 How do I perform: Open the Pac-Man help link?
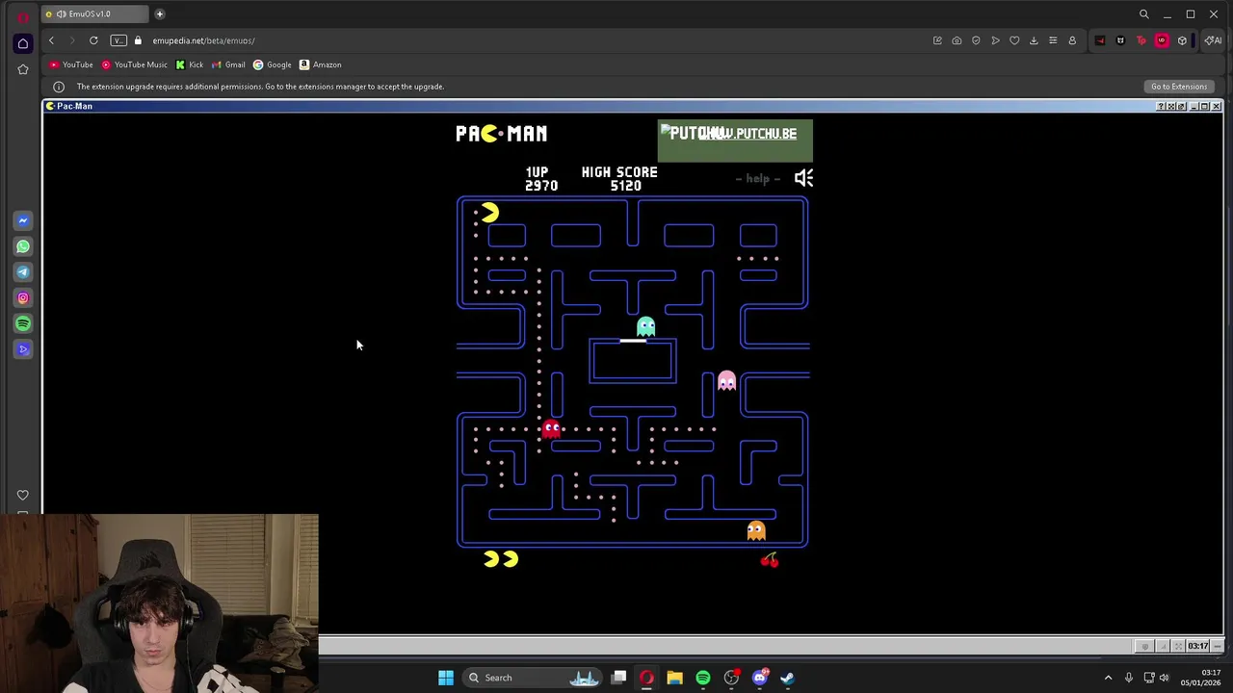coord(758,178)
